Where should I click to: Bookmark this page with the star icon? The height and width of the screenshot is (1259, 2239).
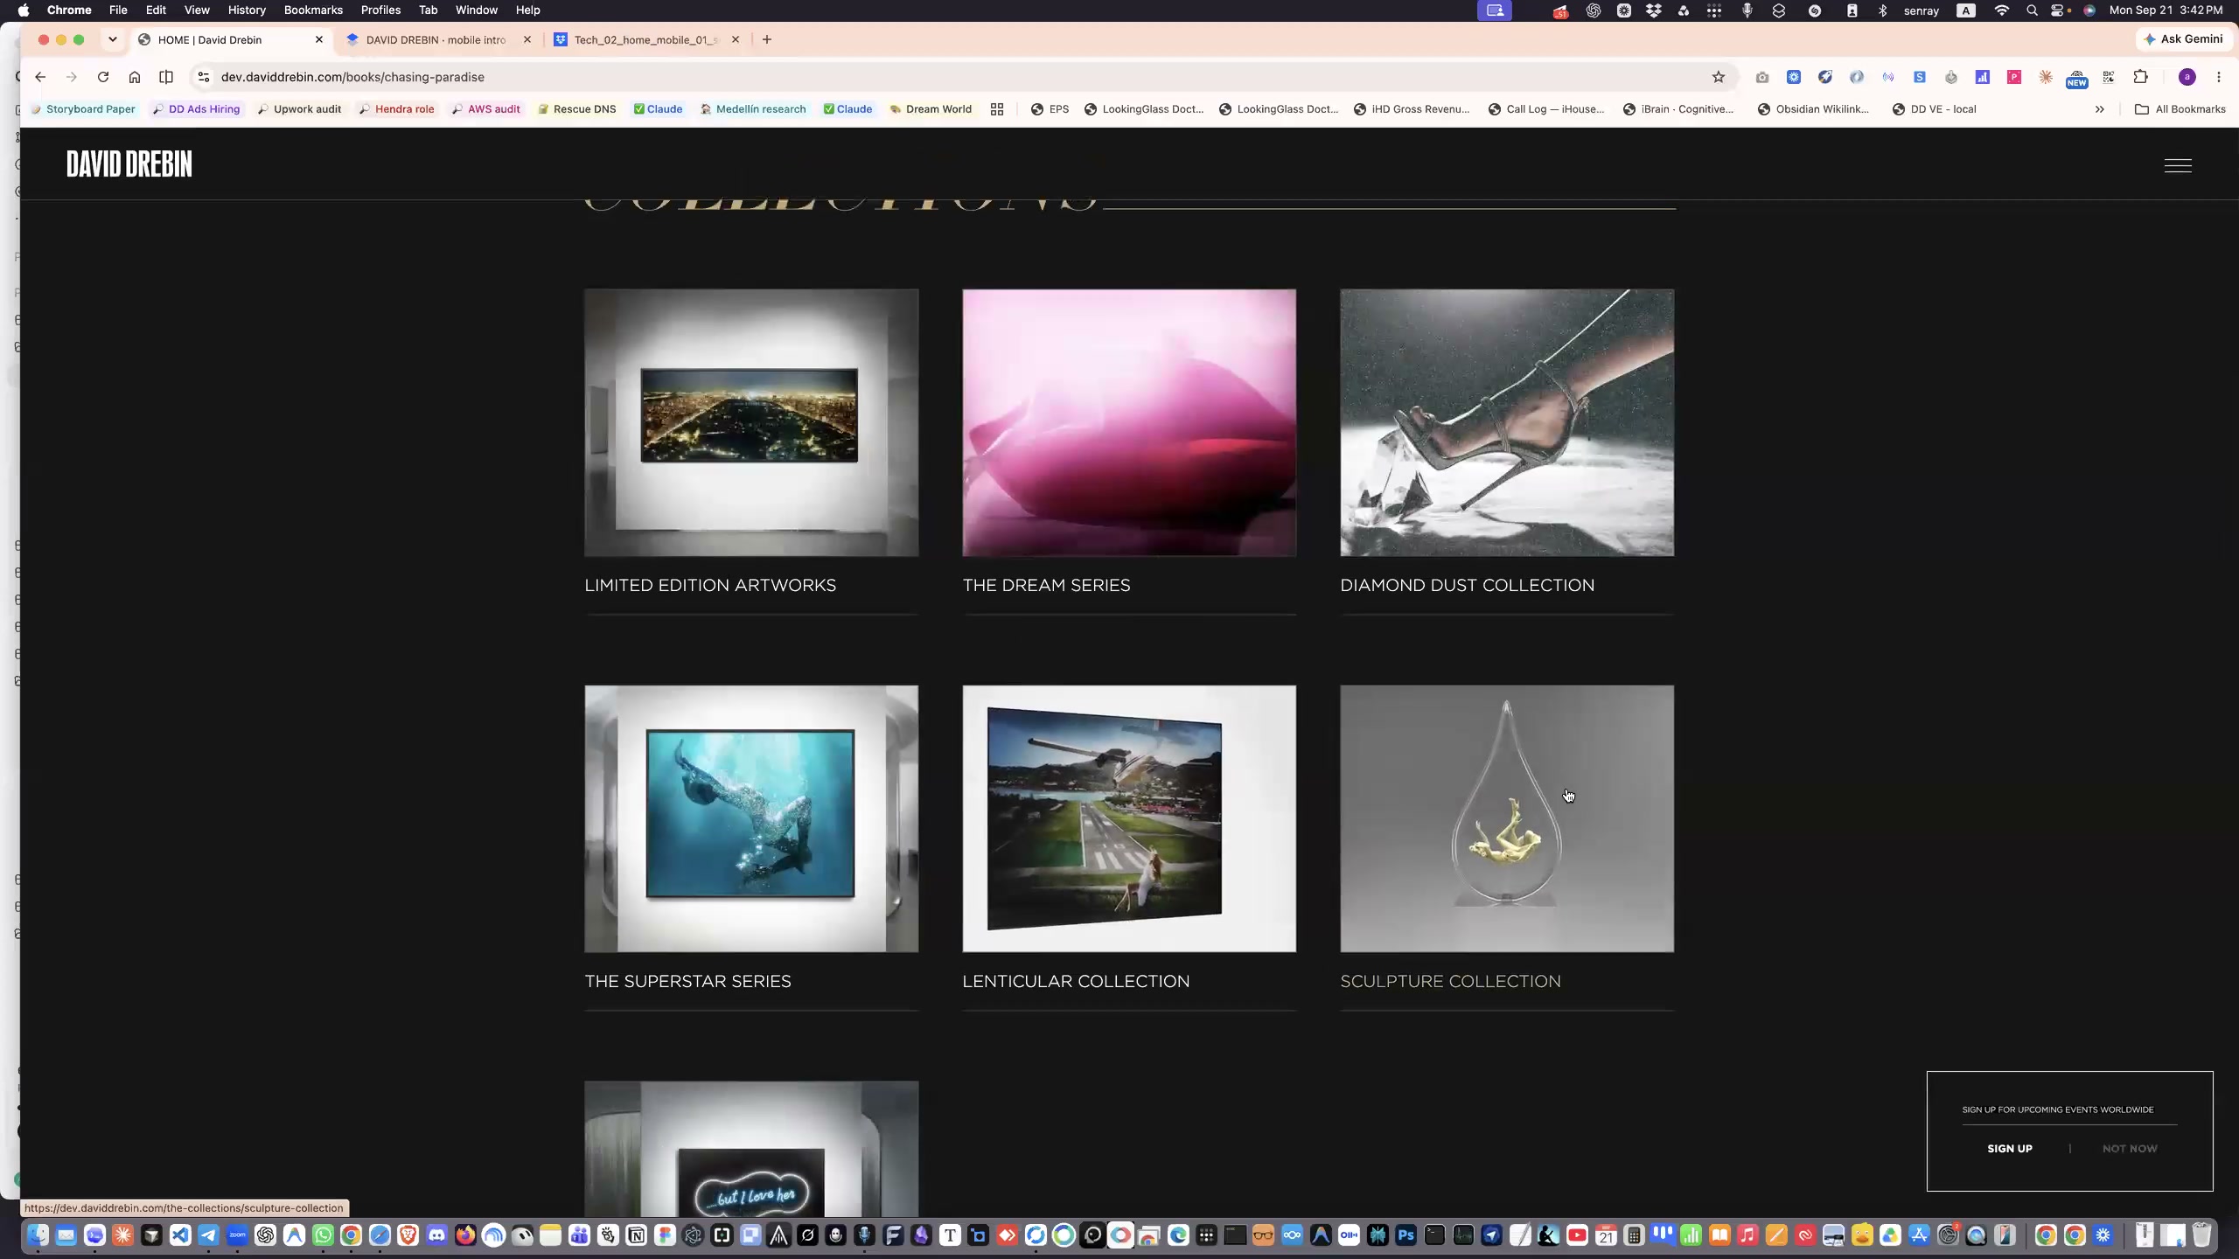(1719, 77)
